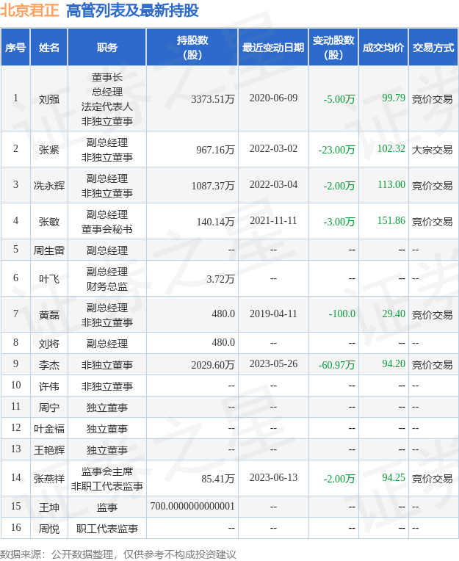This screenshot has height=561, width=459.
Task: Click the 序号 column header
Action: click(x=15, y=48)
